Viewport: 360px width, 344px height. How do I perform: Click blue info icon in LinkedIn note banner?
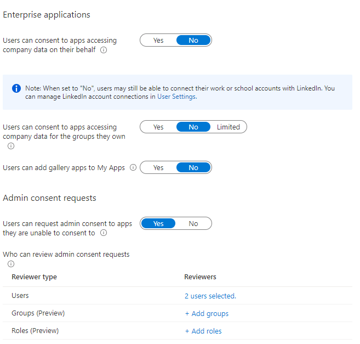(x=16, y=88)
